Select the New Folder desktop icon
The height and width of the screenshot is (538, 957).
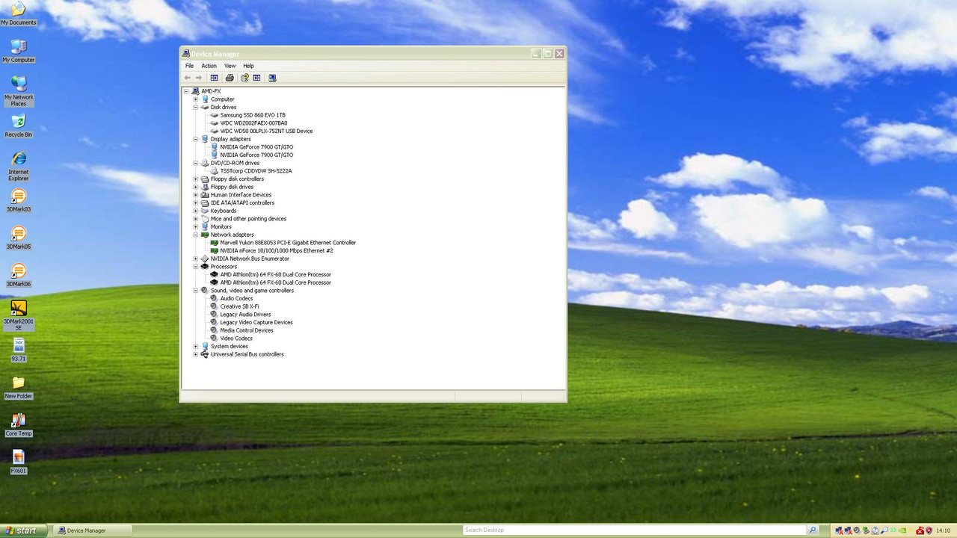point(19,387)
